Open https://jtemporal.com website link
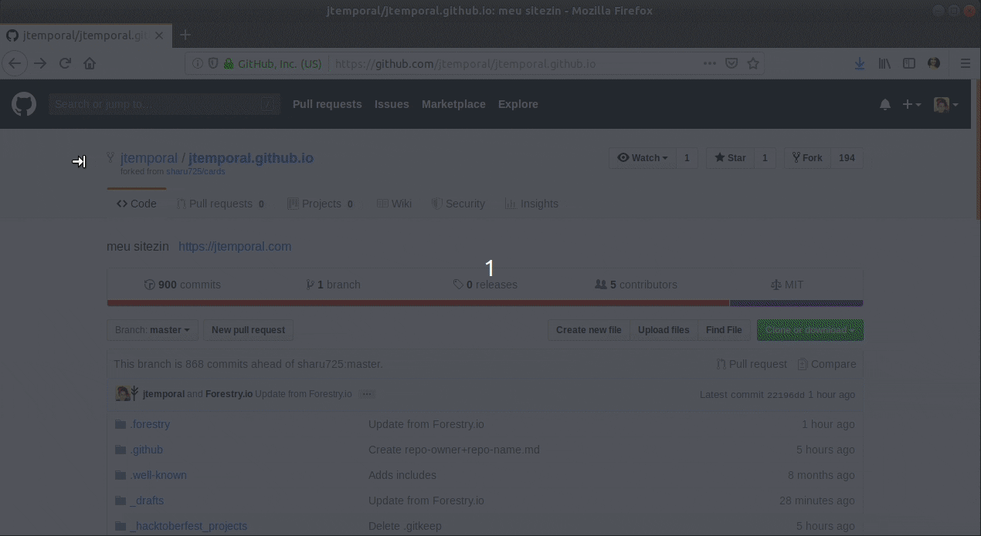 point(235,247)
